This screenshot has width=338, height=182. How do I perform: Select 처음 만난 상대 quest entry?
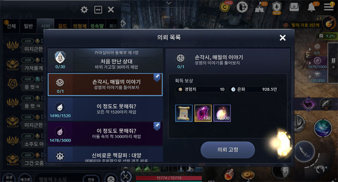coord(105,60)
